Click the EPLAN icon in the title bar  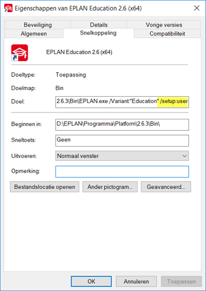pyautogui.click(x=8, y=8)
